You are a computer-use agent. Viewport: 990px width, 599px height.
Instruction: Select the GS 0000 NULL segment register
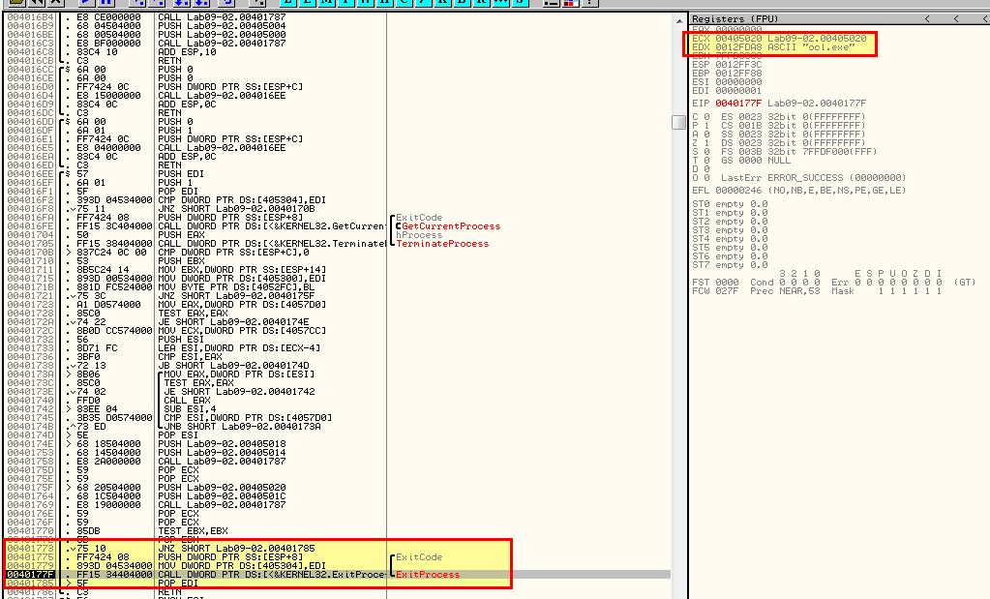coord(756,161)
